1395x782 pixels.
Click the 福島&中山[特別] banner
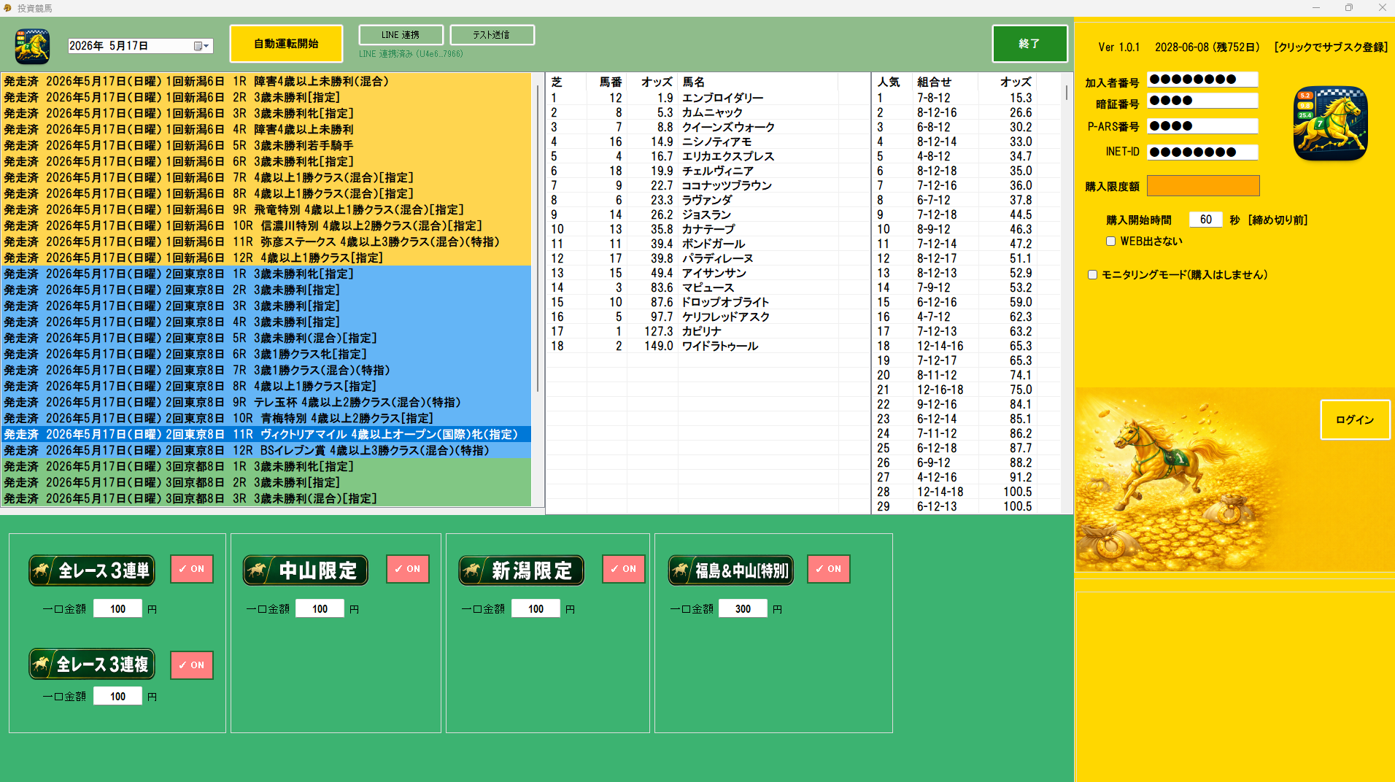coord(731,570)
